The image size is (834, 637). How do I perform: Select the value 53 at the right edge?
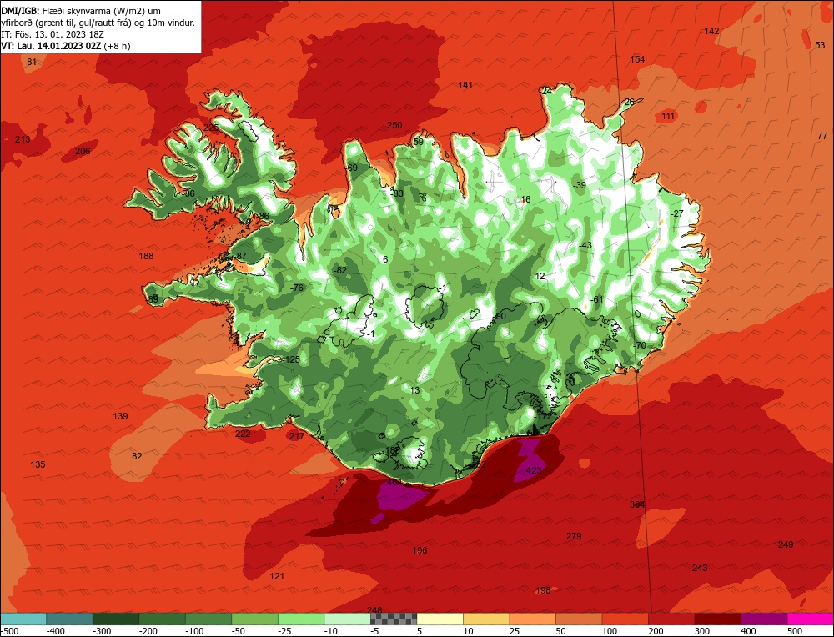[820, 45]
